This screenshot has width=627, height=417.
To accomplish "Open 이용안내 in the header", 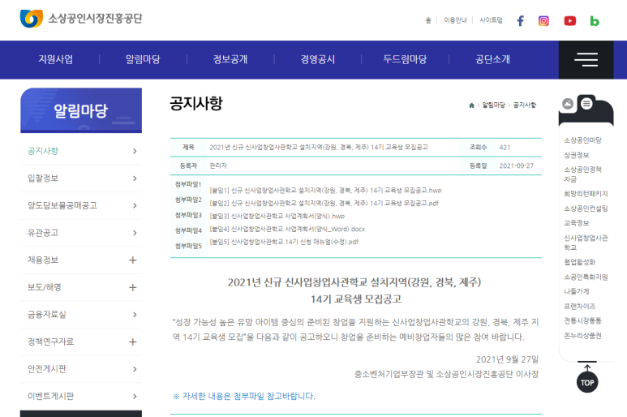I will point(455,20).
